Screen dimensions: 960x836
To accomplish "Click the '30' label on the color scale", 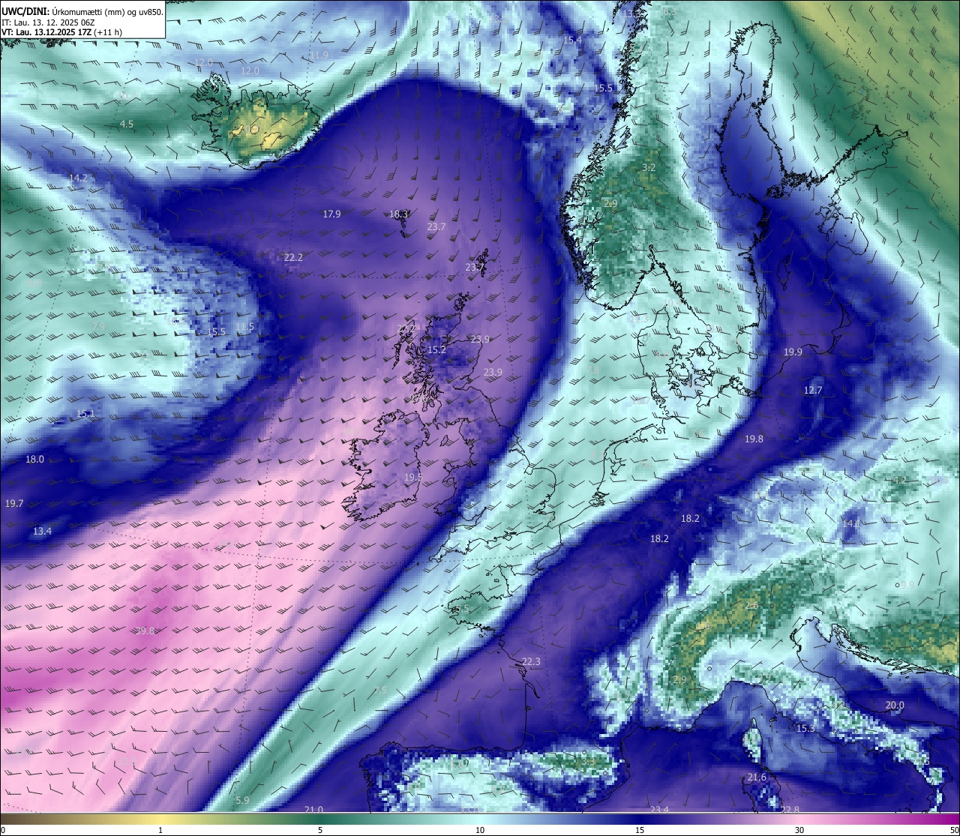I will (x=799, y=830).
